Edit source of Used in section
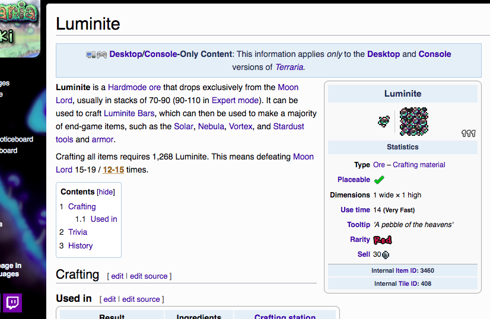490x319 pixels. click(141, 299)
